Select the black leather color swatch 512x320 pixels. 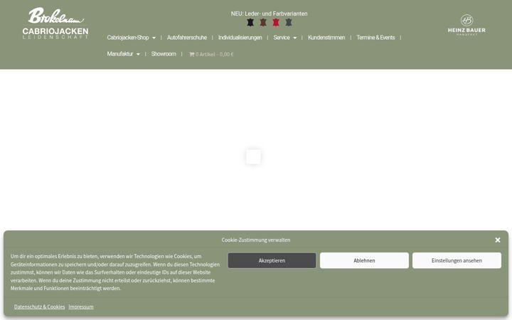250,23
